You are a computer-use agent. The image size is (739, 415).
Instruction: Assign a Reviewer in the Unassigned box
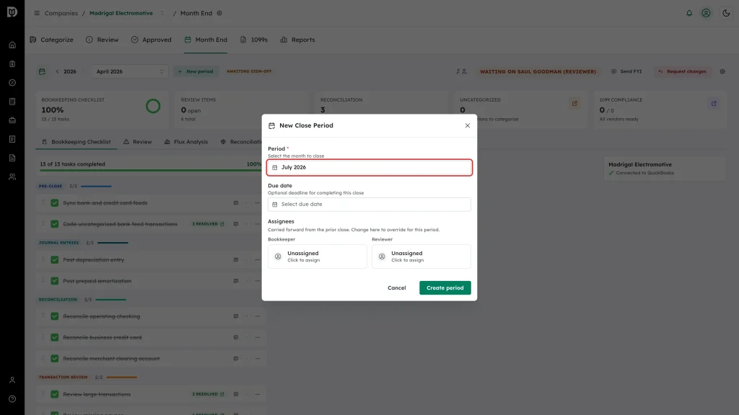[421, 256]
